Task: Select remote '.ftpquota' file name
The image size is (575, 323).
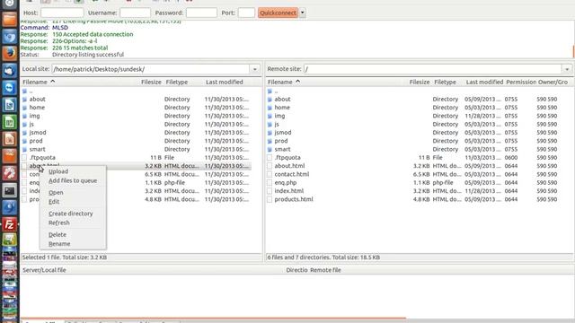Action: [x=287, y=158]
